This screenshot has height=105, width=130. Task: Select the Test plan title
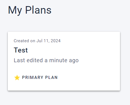[21, 50]
